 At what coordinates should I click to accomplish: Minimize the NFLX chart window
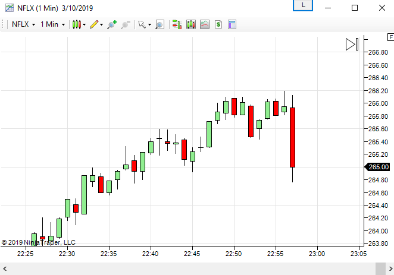point(328,8)
